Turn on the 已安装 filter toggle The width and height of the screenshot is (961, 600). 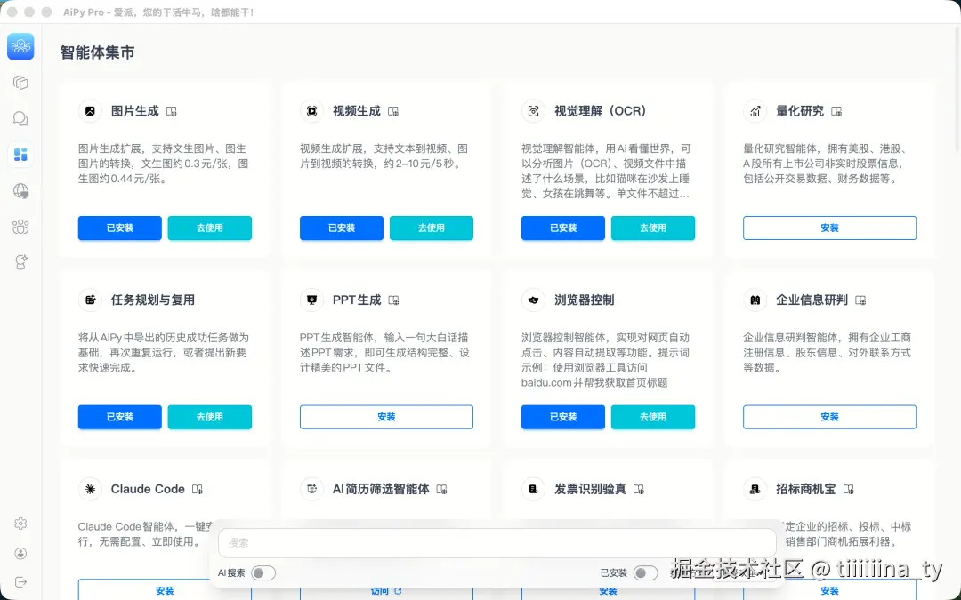click(x=646, y=572)
